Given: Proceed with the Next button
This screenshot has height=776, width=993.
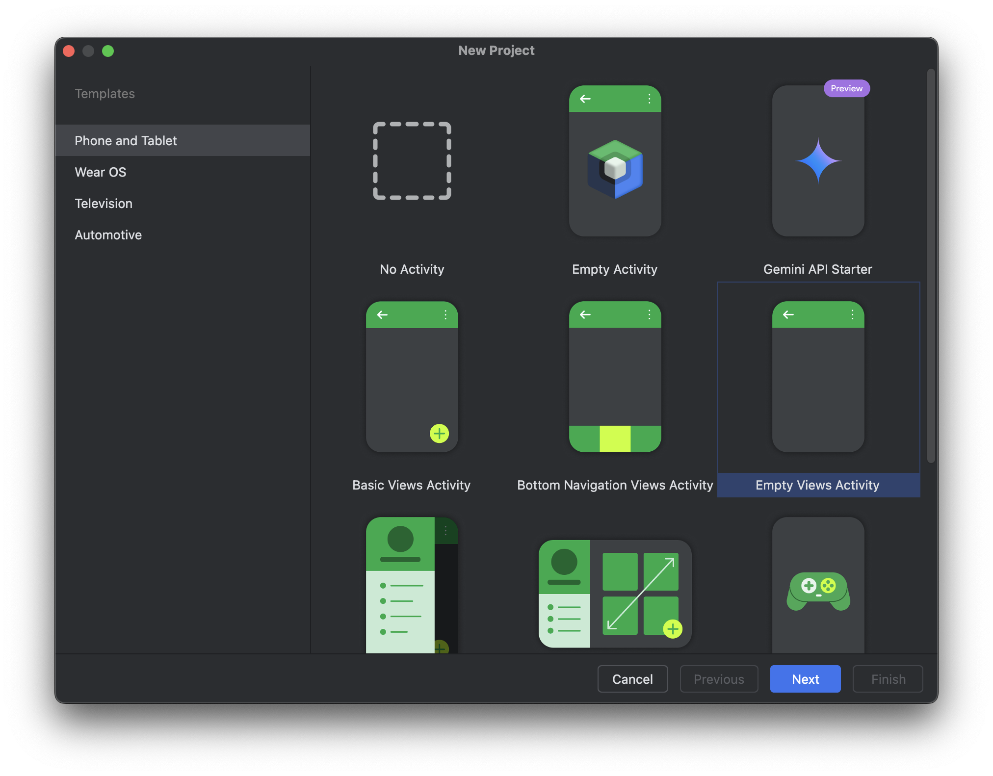Looking at the screenshot, I should pos(805,679).
